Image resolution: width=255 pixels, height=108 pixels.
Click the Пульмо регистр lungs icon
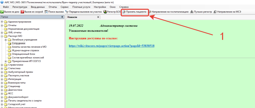(192, 12)
